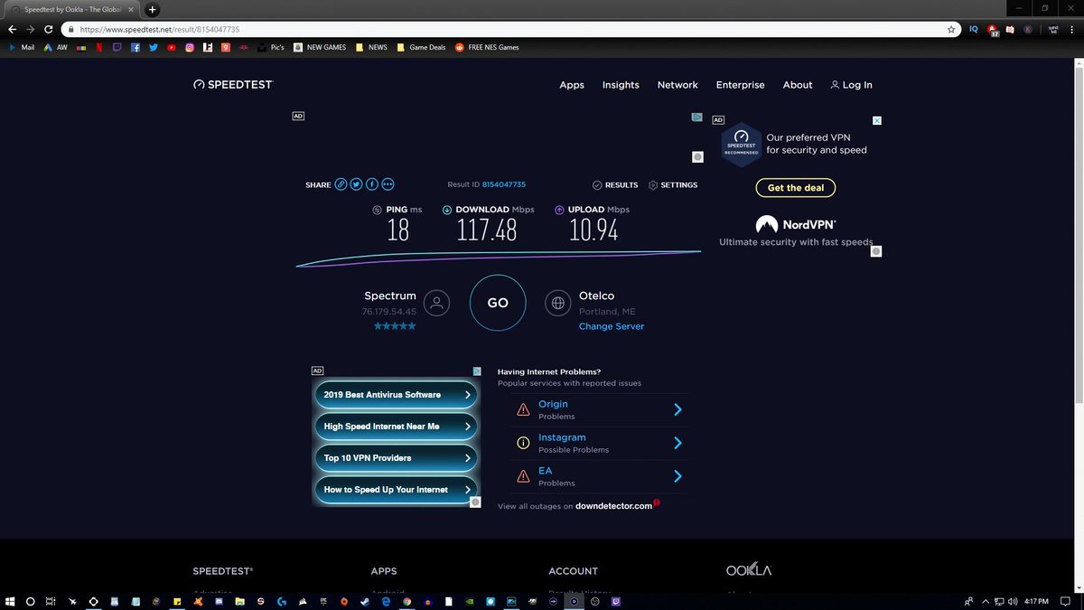Expand the EA Problems row
This screenshot has height=610, width=1084.
coord(599,476)
